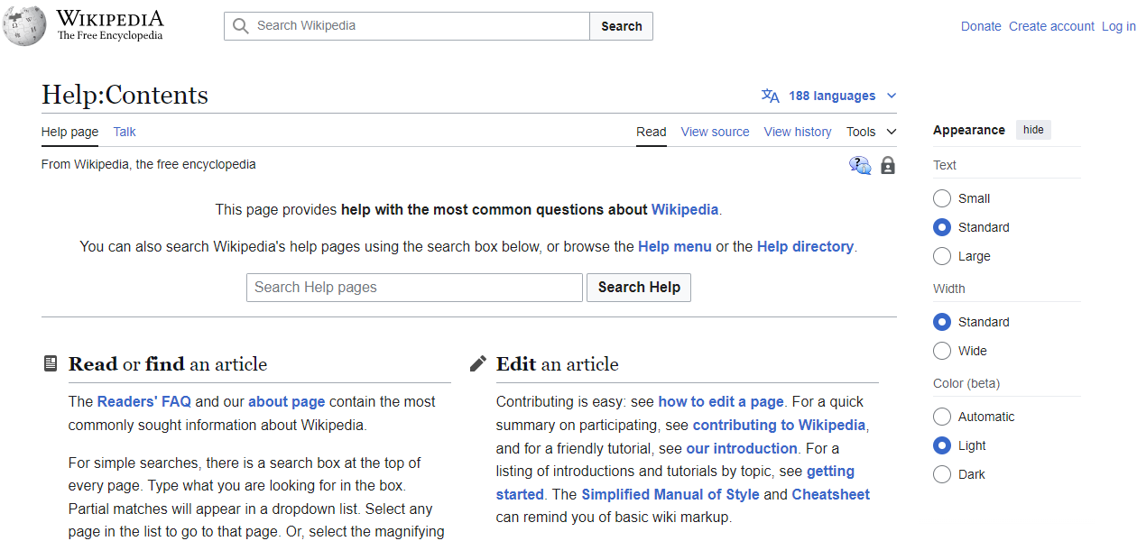The image size is (1137, 541).
Task: Click inside the Search Help pages field
Action: pos(414,287)
